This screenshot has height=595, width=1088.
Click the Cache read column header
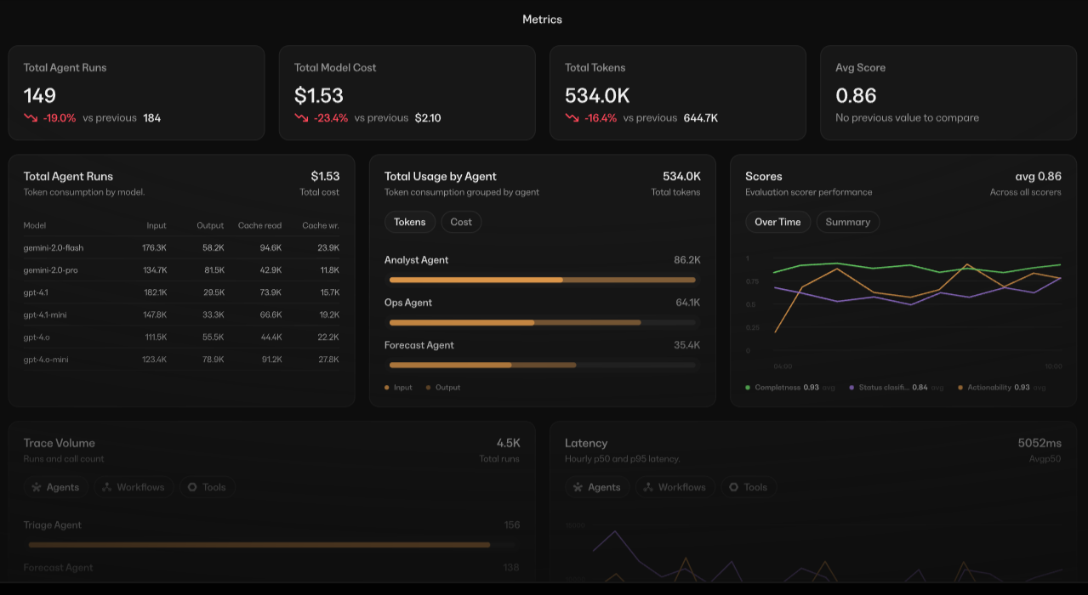259,225
